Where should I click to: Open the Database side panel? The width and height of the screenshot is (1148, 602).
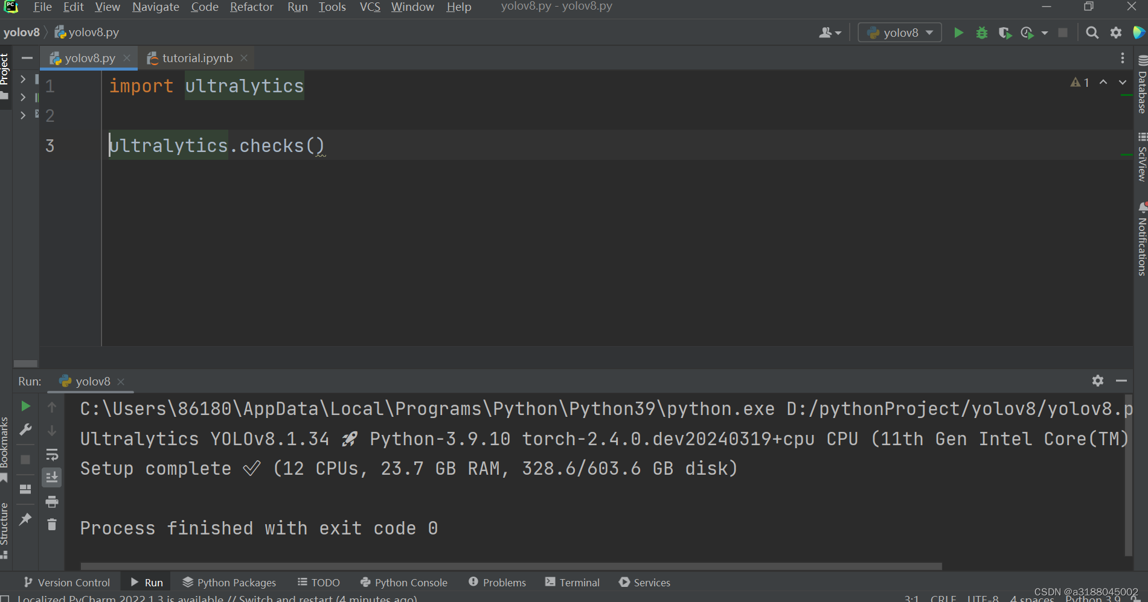(x=1142, y=84)
